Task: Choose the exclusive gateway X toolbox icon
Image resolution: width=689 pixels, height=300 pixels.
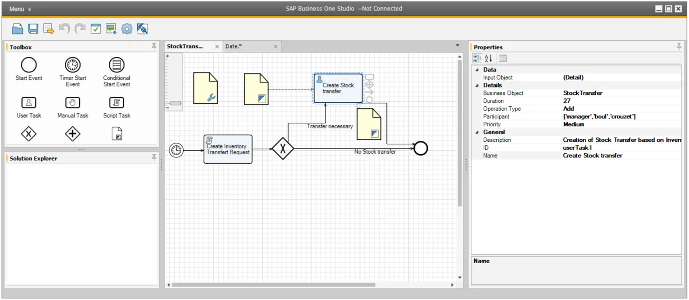Action: (29, 134)
